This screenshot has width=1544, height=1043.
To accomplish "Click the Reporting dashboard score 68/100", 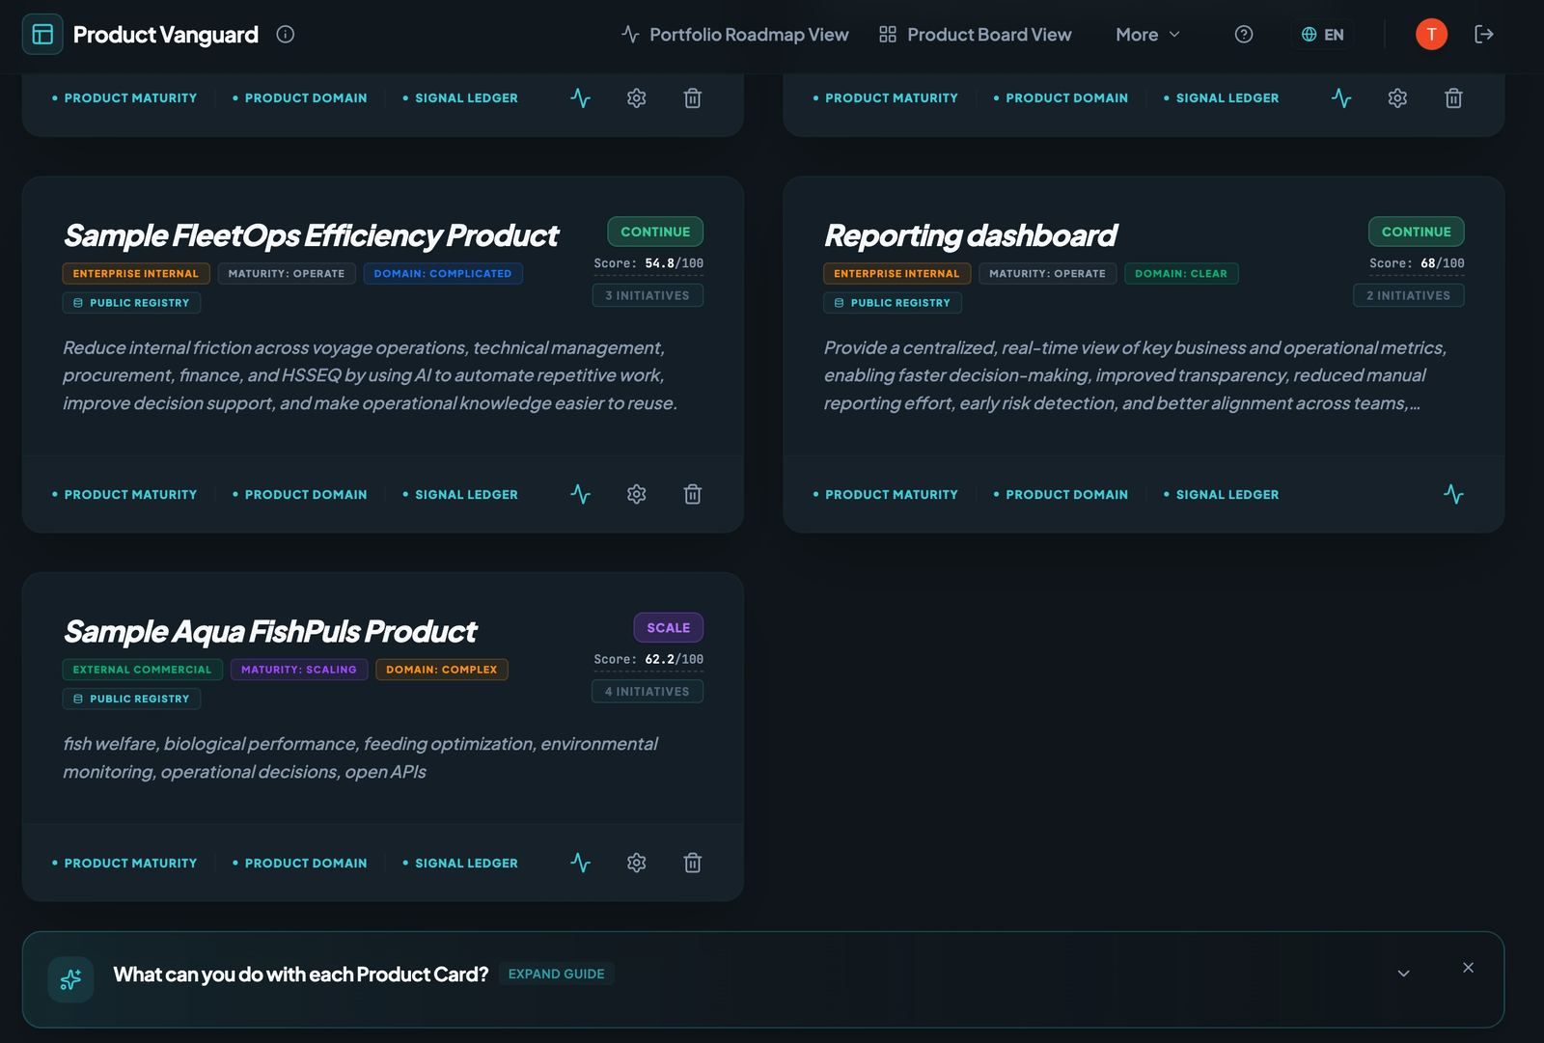I will (1417, 264).
